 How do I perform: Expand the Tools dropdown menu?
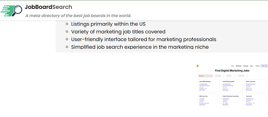[x=252, y=66]
